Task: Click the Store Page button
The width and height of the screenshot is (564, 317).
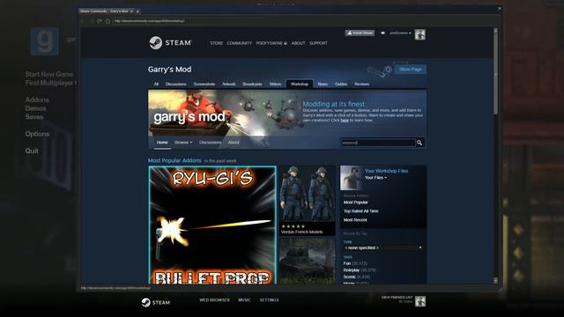Action: coord(411,69)
